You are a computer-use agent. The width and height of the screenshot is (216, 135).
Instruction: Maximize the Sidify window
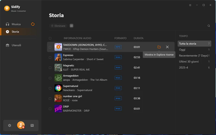click(x=204, y=5)
